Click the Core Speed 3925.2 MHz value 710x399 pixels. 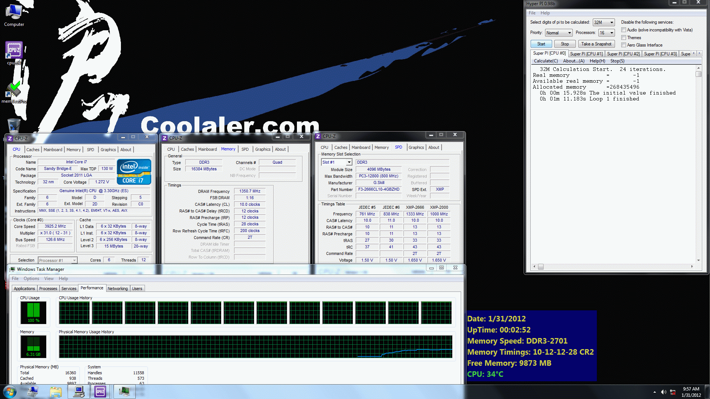tap(55, 226)
